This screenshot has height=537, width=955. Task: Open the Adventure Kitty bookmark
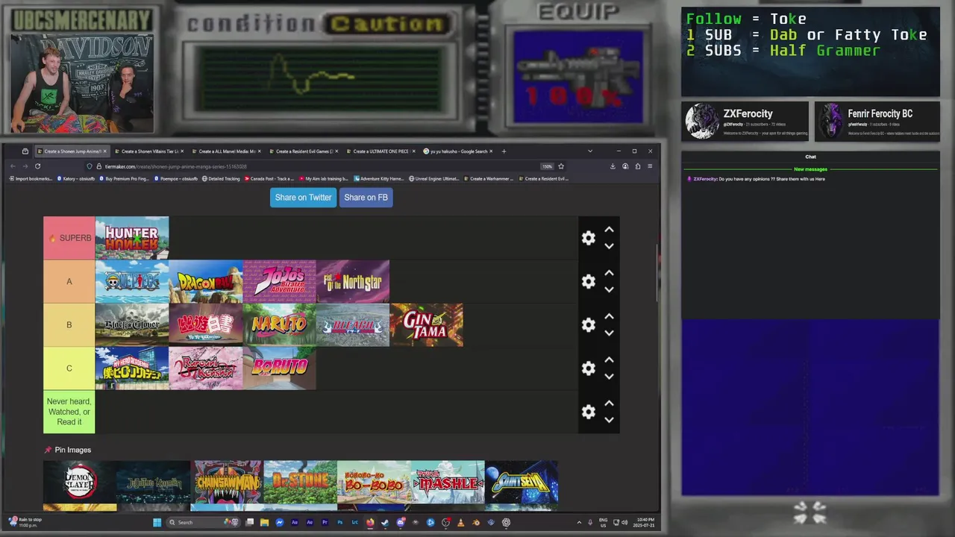point(379,179)
